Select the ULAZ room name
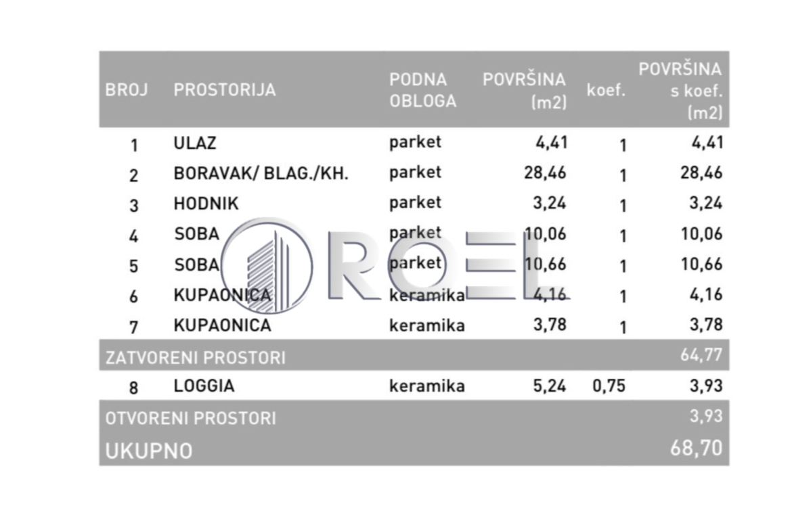This screenshot has width=792, height=531. coord(195,143)
